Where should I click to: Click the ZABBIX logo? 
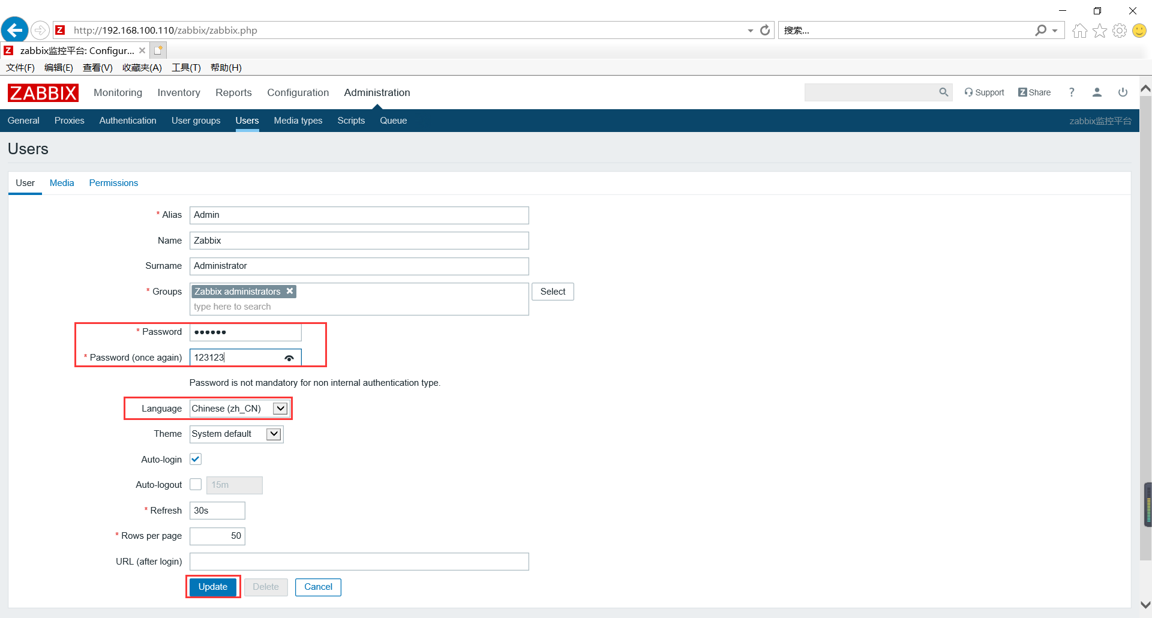[x=43, y=93]
